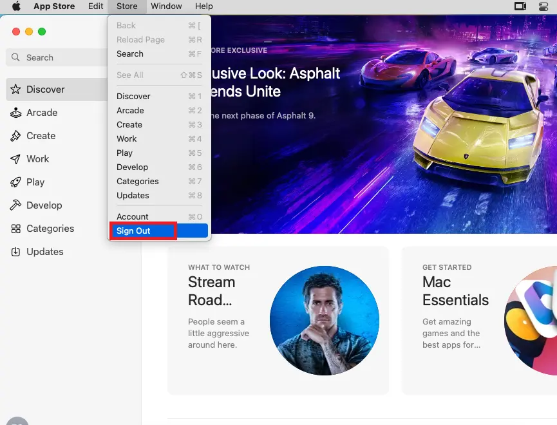Open the account avatar at sidebar bottom

17,420
